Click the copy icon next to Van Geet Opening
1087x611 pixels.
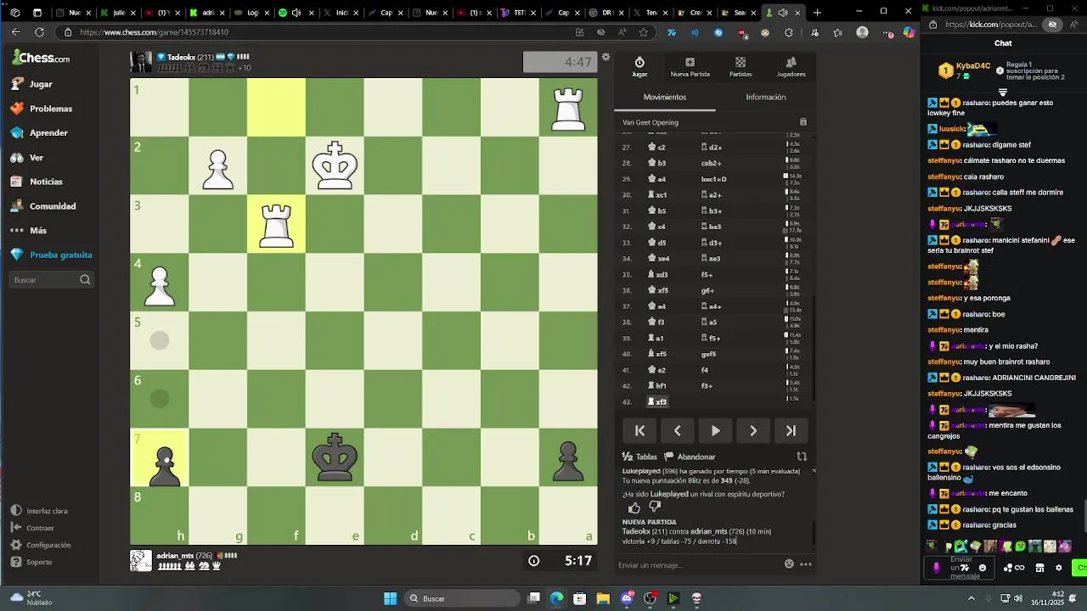point(803,122)
